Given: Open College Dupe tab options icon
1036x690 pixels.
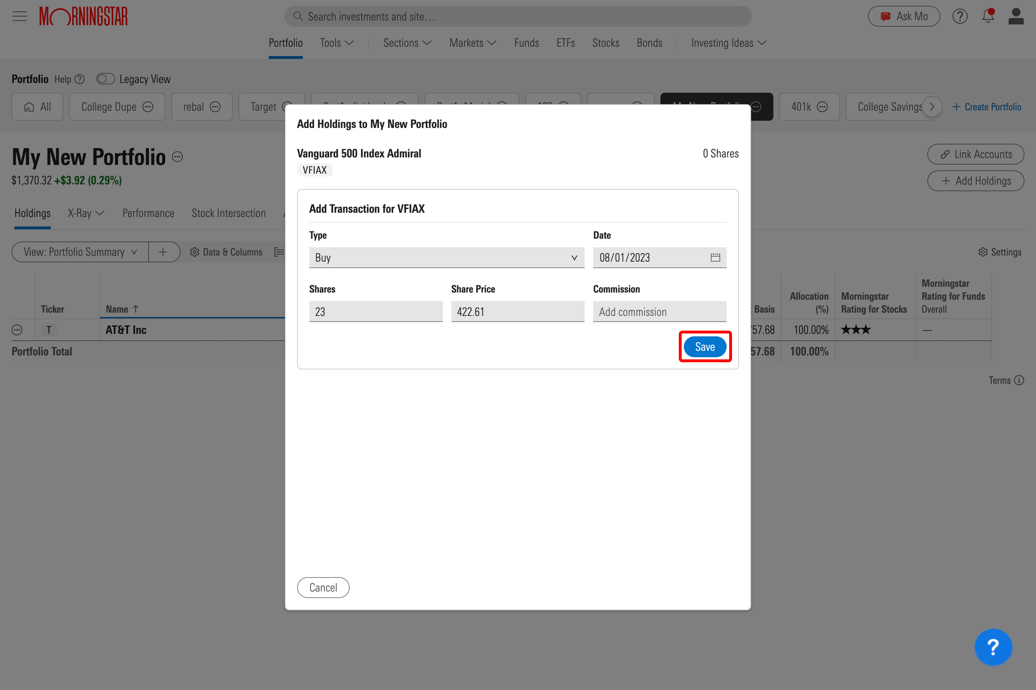Looking at the screenshot, I should pyautogui.click(x=148, y=107).
